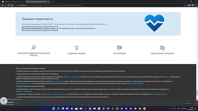Image resolution: width=198 pixels, height=111 pixels.
Task: Open Opera browser from the taskbar
Action: pyautogui.click(x=86, y=109)
